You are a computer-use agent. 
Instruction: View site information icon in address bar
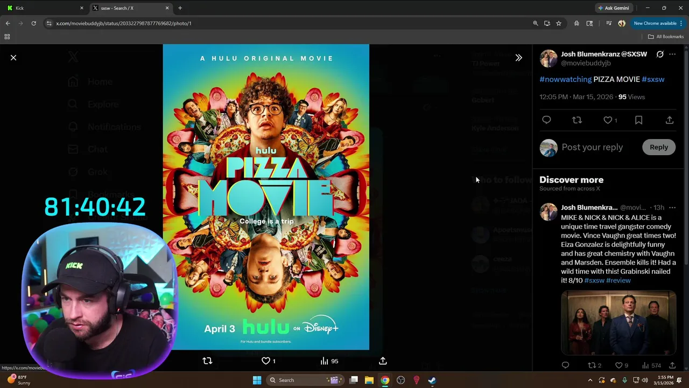coord(49,23)
